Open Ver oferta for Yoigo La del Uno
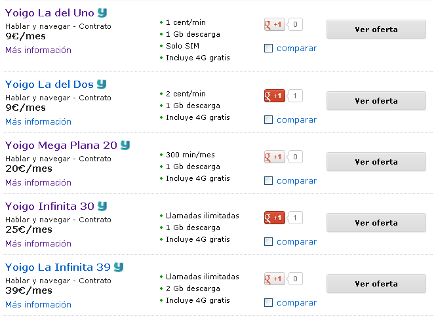The height and width of the screenshot is (316, 436). pyautogui.click(x=376, y=30)
